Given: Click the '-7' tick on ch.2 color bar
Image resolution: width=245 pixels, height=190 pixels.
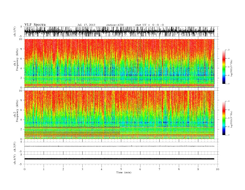Looking at the screenshot, I should click(x=228, y=135).
